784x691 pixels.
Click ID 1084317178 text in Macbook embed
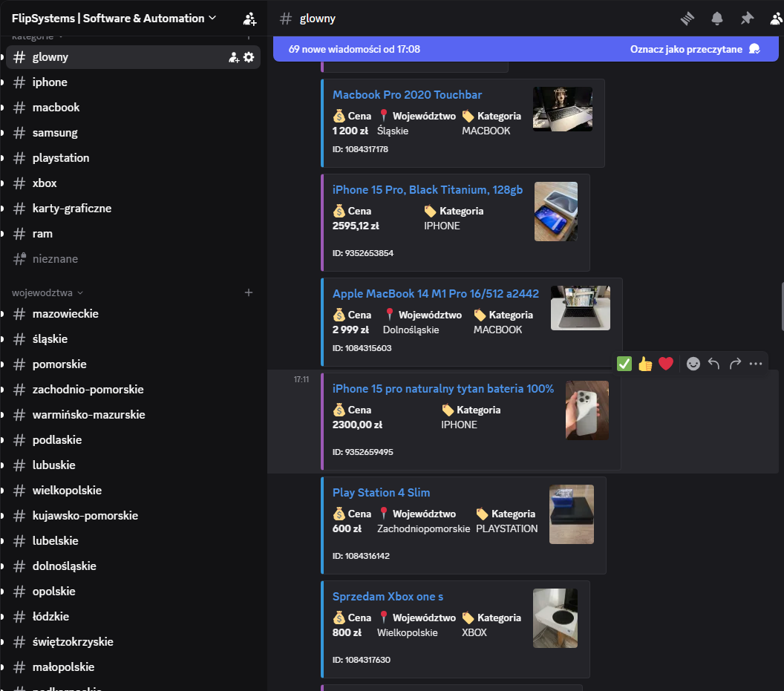(x=360, y=149)
